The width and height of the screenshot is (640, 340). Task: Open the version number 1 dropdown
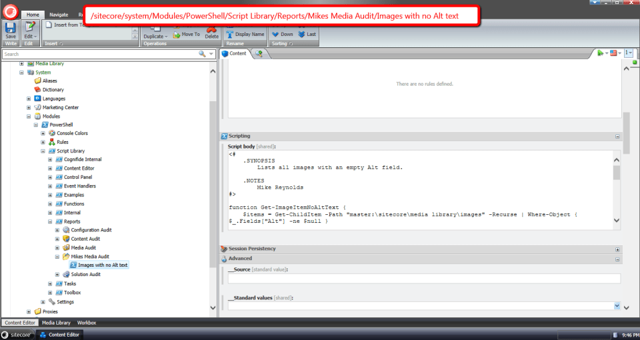[628, 53]
